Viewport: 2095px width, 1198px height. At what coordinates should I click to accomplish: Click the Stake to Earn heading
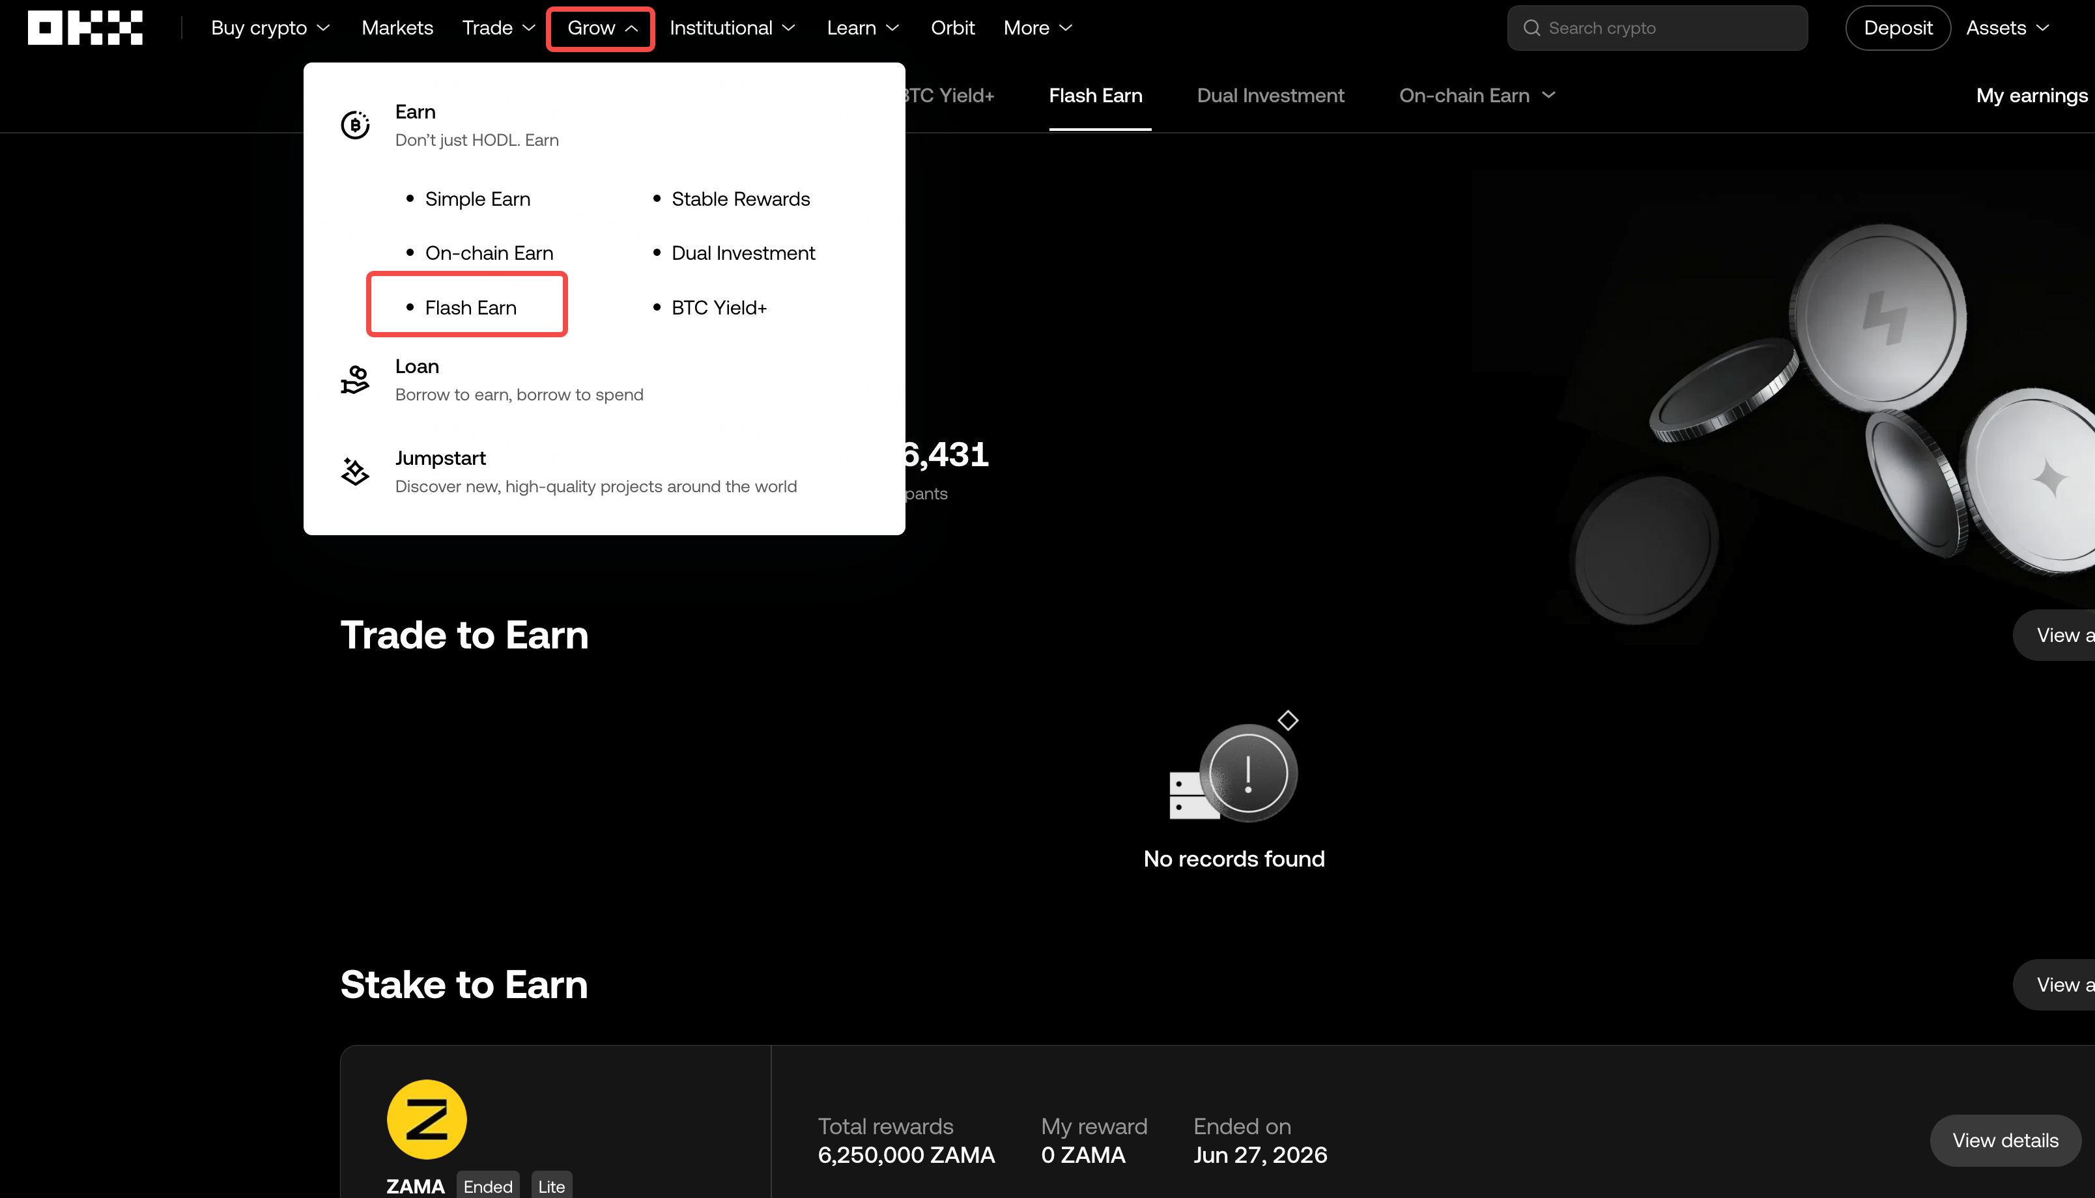(x=464, y=984)
